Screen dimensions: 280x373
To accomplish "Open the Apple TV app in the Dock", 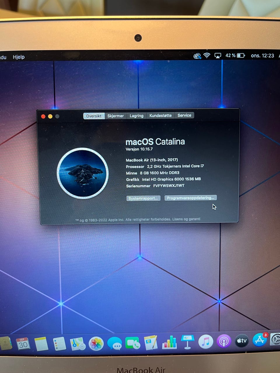I will click(x=242, y=340).
